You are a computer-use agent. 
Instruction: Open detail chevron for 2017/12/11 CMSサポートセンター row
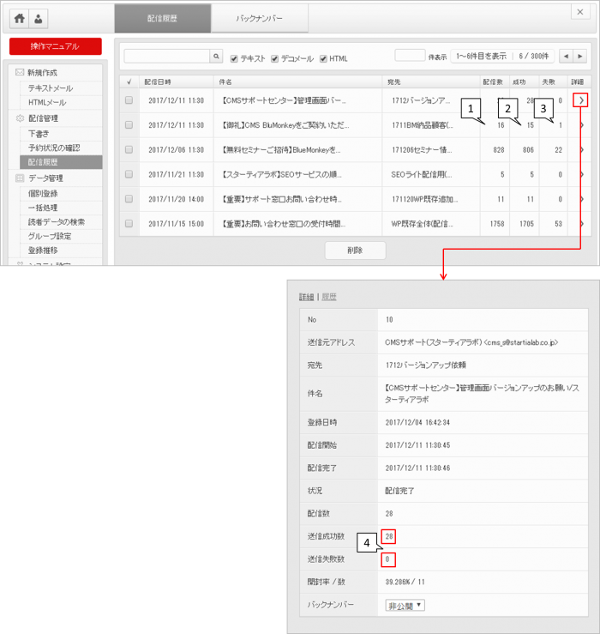(580, 100)
